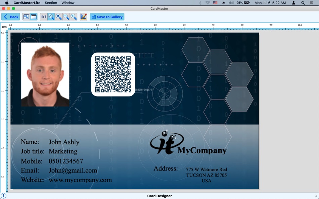The height and width of the screenshot is (199, 319).
Task: Click the Bluetooth icon in the menu bar
Action: [200, 3]
